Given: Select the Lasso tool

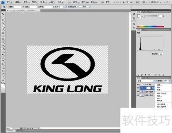Looking at the screenshot, I should pyautogui.click(x=3, y=20).
